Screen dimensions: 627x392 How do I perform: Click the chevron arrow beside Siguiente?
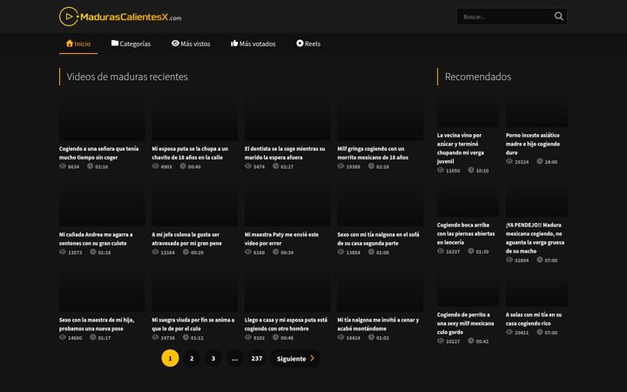coord(313,358)
